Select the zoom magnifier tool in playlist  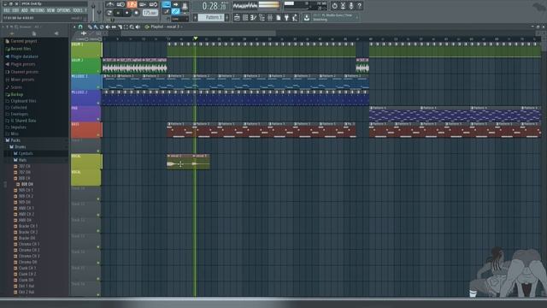click(x=132, y=27)
